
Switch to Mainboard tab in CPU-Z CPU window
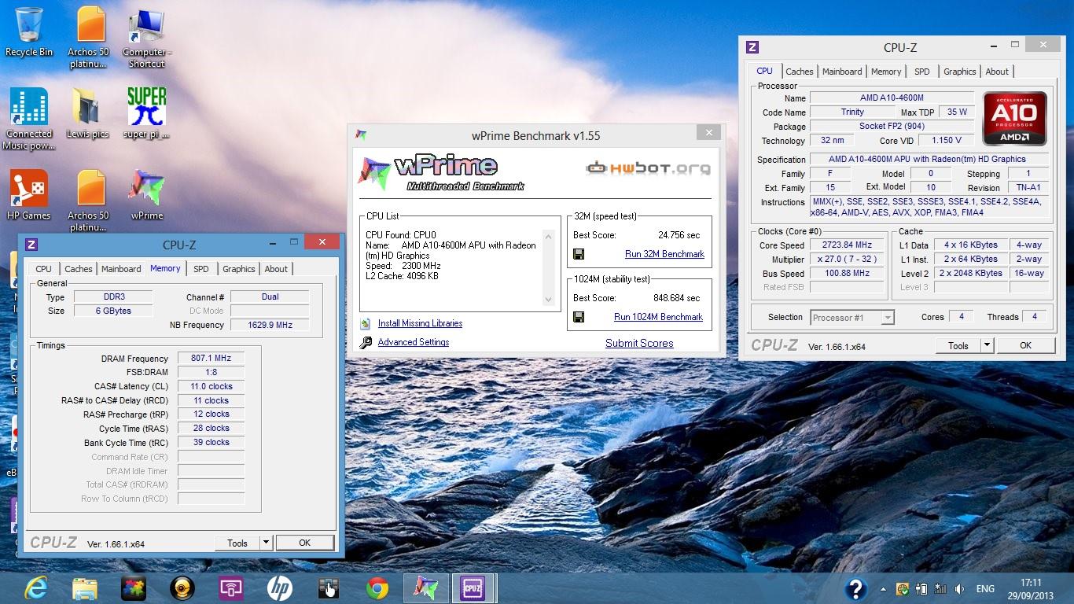(842, 72)
